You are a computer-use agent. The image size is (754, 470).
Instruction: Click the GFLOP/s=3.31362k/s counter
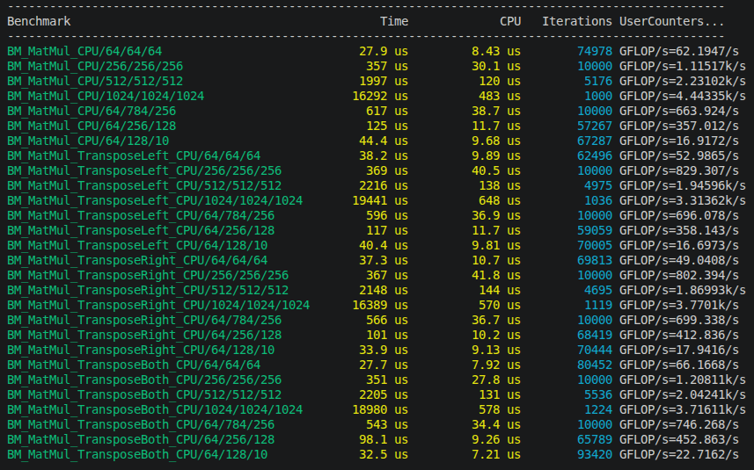(683, 200)
